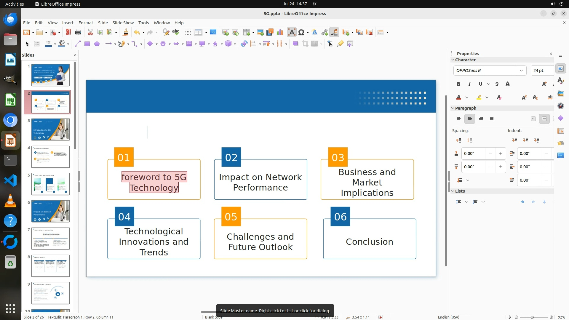
Task: Toggle Bold in Character panel
Action: (458, 84)
